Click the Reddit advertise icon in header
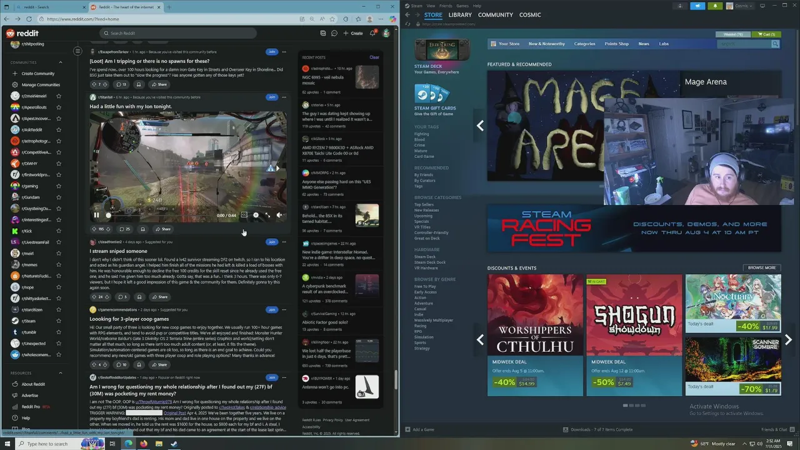The image size is (800, 450). (x=322, y=33)
